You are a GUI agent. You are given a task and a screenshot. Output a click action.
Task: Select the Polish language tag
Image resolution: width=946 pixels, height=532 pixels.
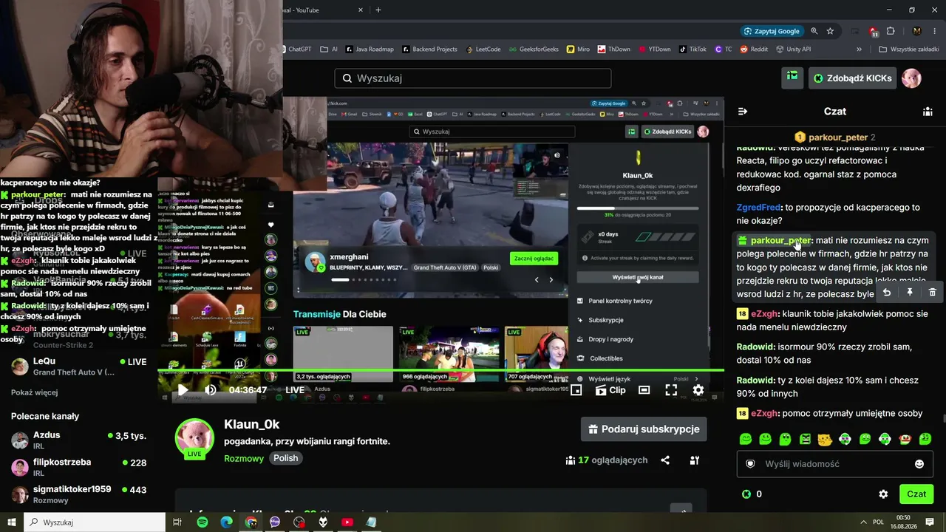tap(286, 458)
